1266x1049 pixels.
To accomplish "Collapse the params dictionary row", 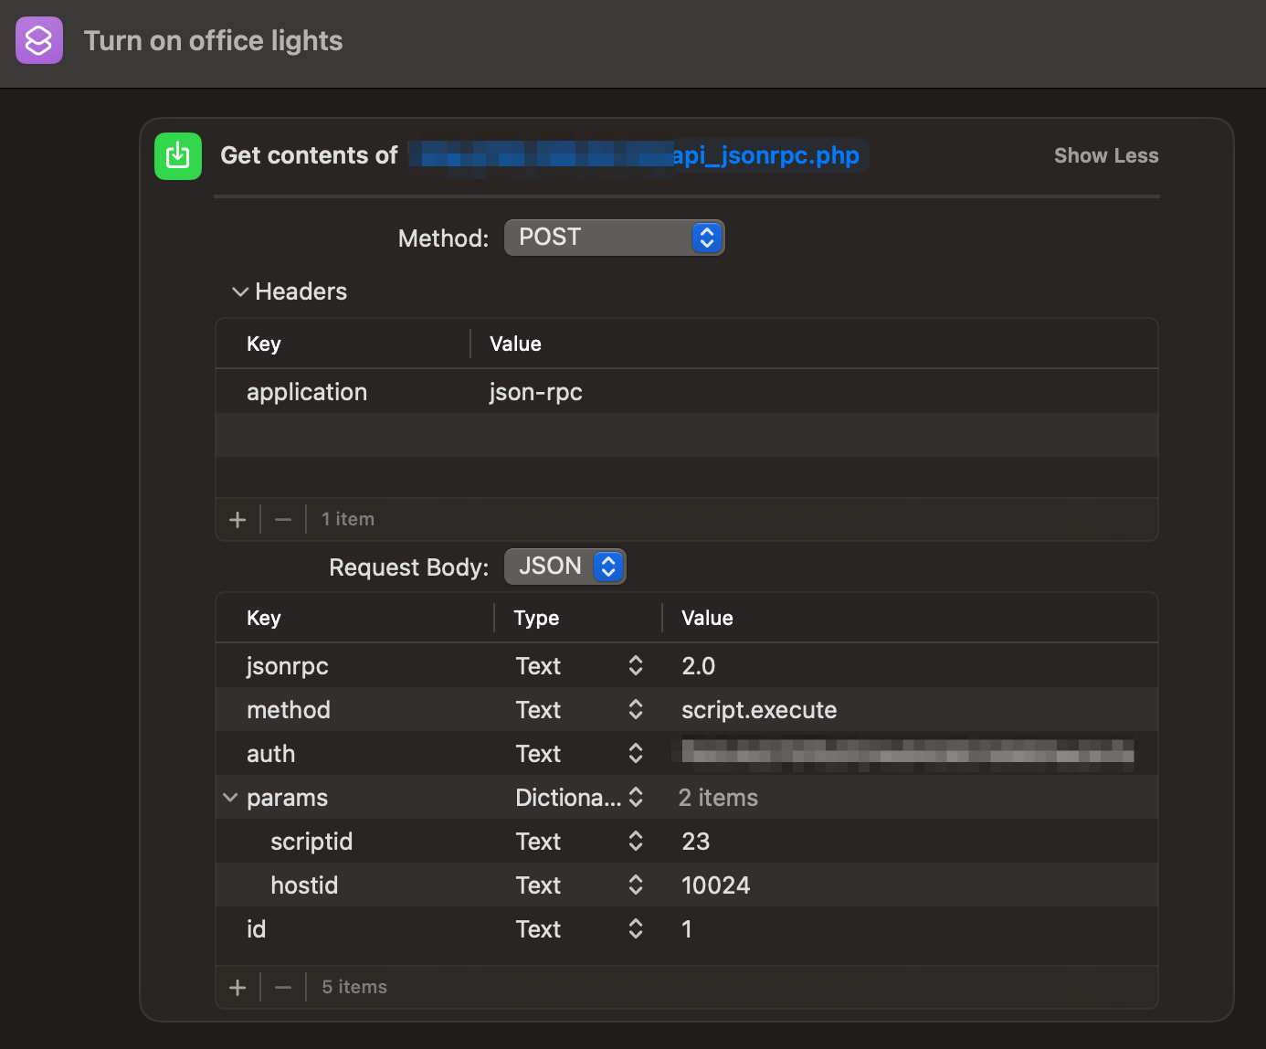I will [x=230, y=798].
